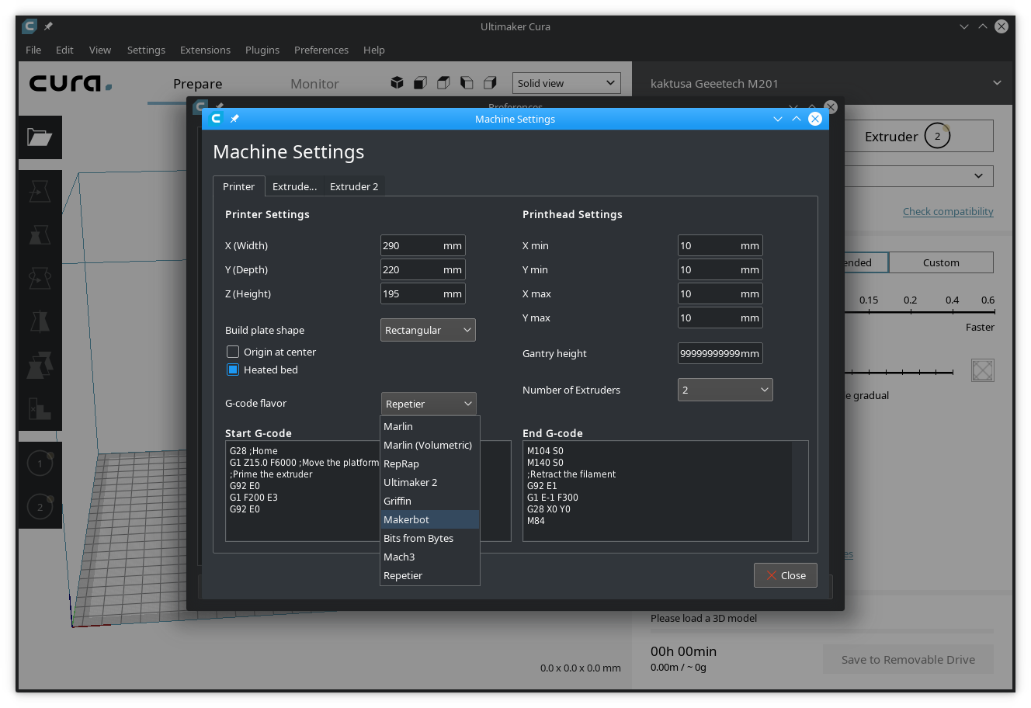This screenshot has width=1031, height=708.
Task: Choose Mach3 from the flavor list
Action: (430, 557)
